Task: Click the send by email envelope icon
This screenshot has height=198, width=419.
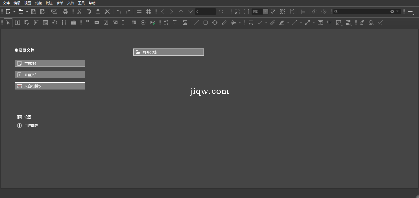Action: click(x=54, y=12)
